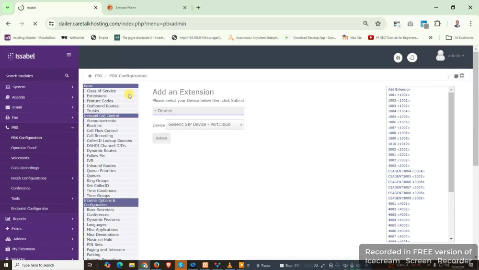This screenshot has height=270, width=479.
Task: Click the home icon in breadcrumb
Action: [x=90, y=76]
